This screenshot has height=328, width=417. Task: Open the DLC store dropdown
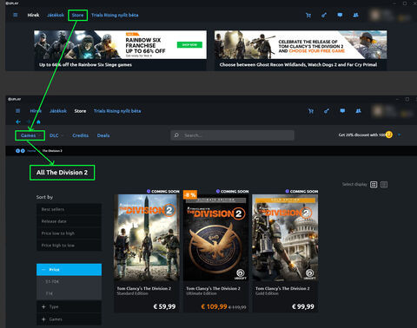(x=56, y=135)
